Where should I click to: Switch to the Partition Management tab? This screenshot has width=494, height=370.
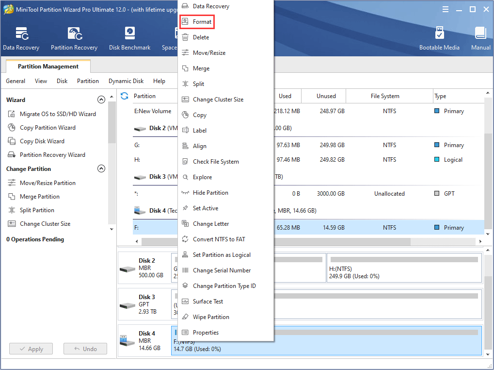point(48,66)
